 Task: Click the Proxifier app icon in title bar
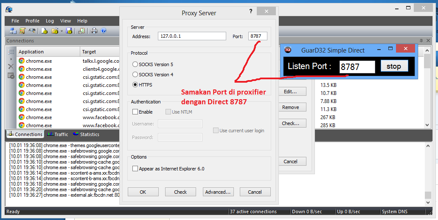click(9, 9)
